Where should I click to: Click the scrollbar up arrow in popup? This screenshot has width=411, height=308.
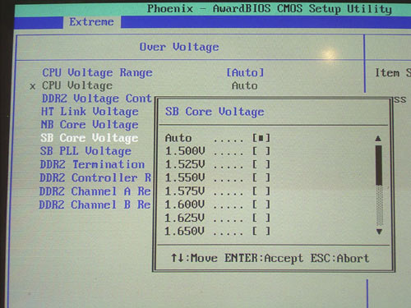tap(378, 138)
